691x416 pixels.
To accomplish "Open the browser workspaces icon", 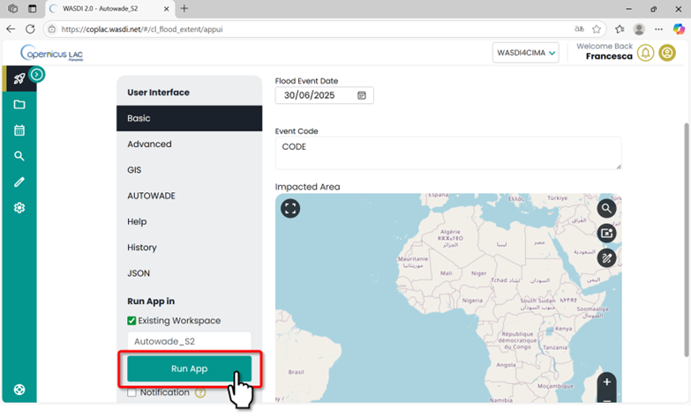I will point(12,8).
